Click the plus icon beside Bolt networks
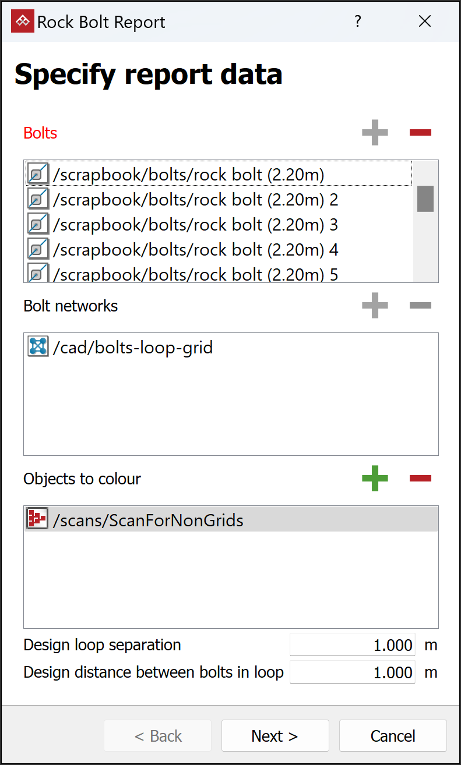 pyautogui.click(x=375, y=306)
